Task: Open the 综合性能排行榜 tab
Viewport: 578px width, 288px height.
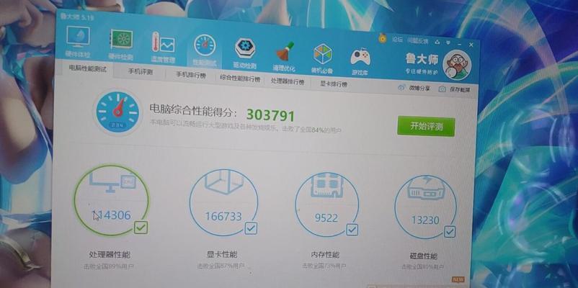Action: click(240, 78)
